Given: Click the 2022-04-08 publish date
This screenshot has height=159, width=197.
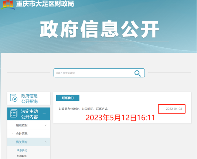Looking at the screenshot, I should click(174, 109).
